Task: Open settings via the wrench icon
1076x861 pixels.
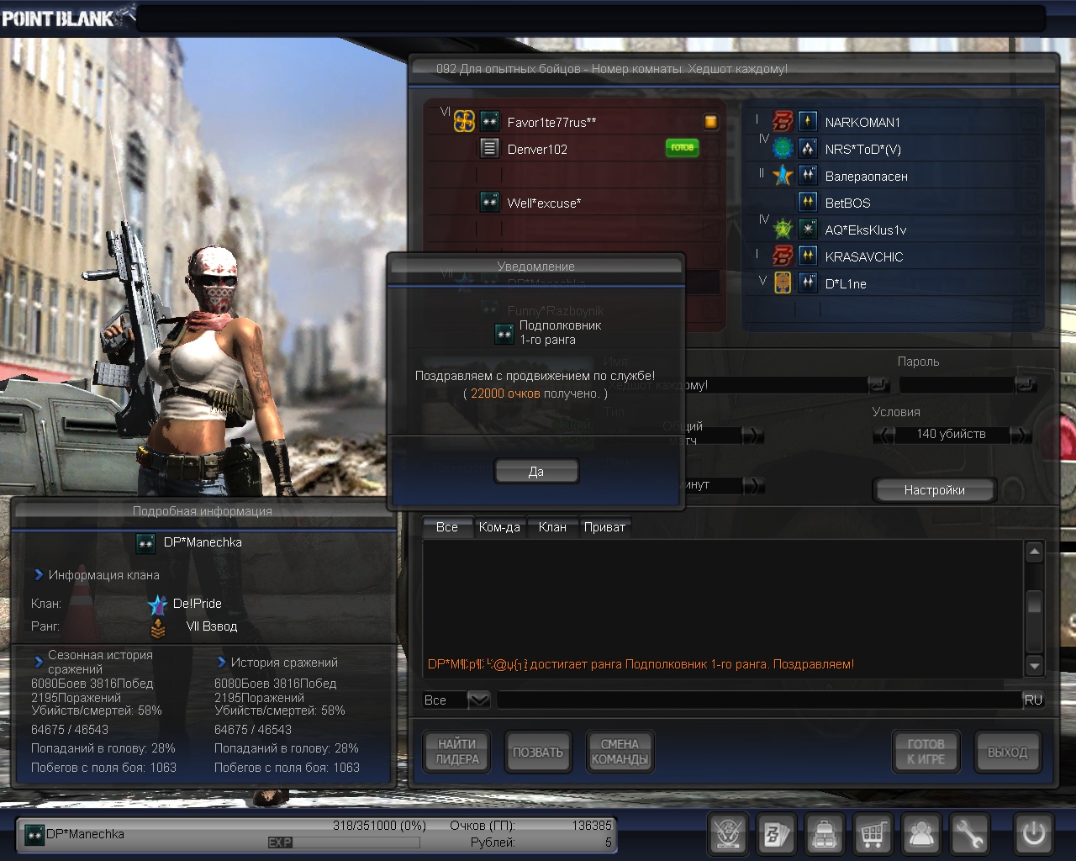Action: click(969, 834)
